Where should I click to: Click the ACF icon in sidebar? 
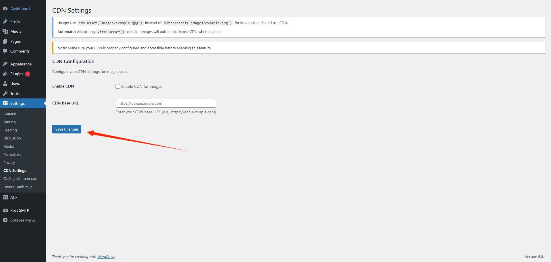(5, 197)
